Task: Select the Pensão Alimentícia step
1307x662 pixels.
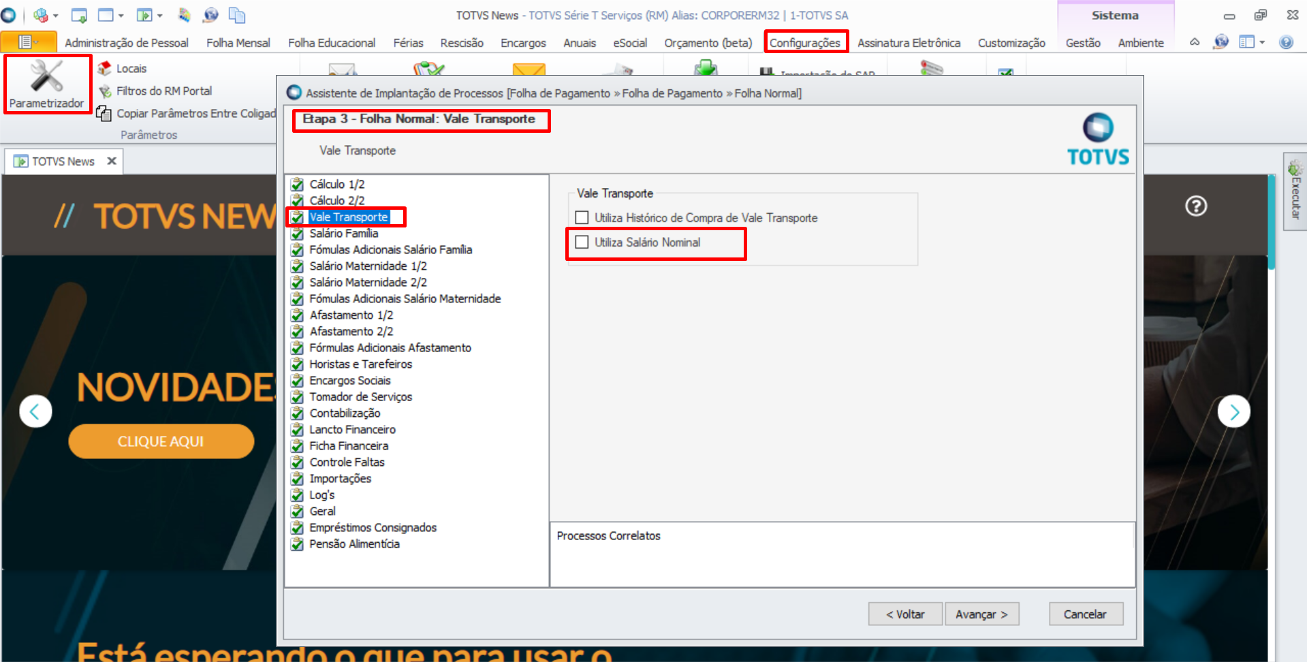Action: pos(354,544)
